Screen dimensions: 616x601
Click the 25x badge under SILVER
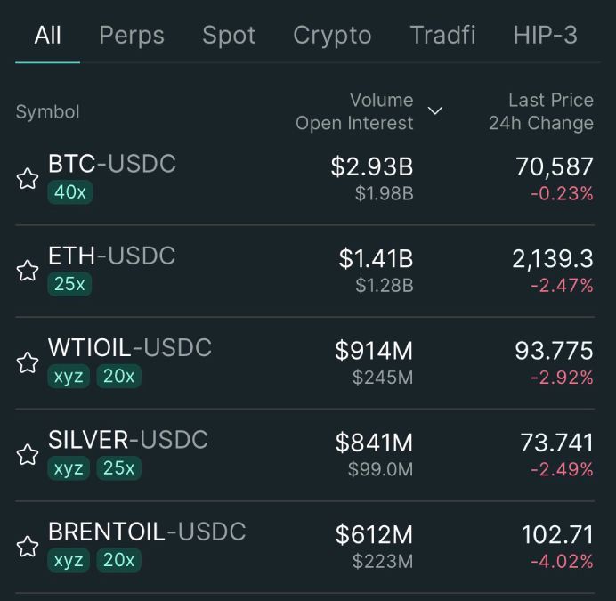118,468
